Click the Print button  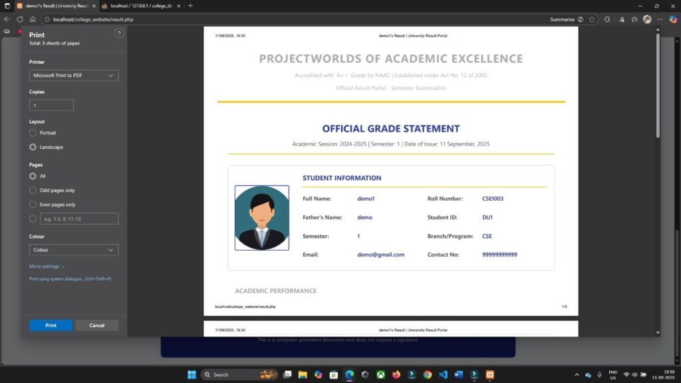[x=50, y=325]
